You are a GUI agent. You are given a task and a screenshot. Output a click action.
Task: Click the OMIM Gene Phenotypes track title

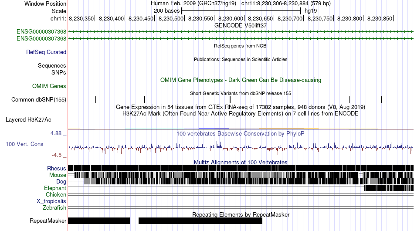(241, 80)
